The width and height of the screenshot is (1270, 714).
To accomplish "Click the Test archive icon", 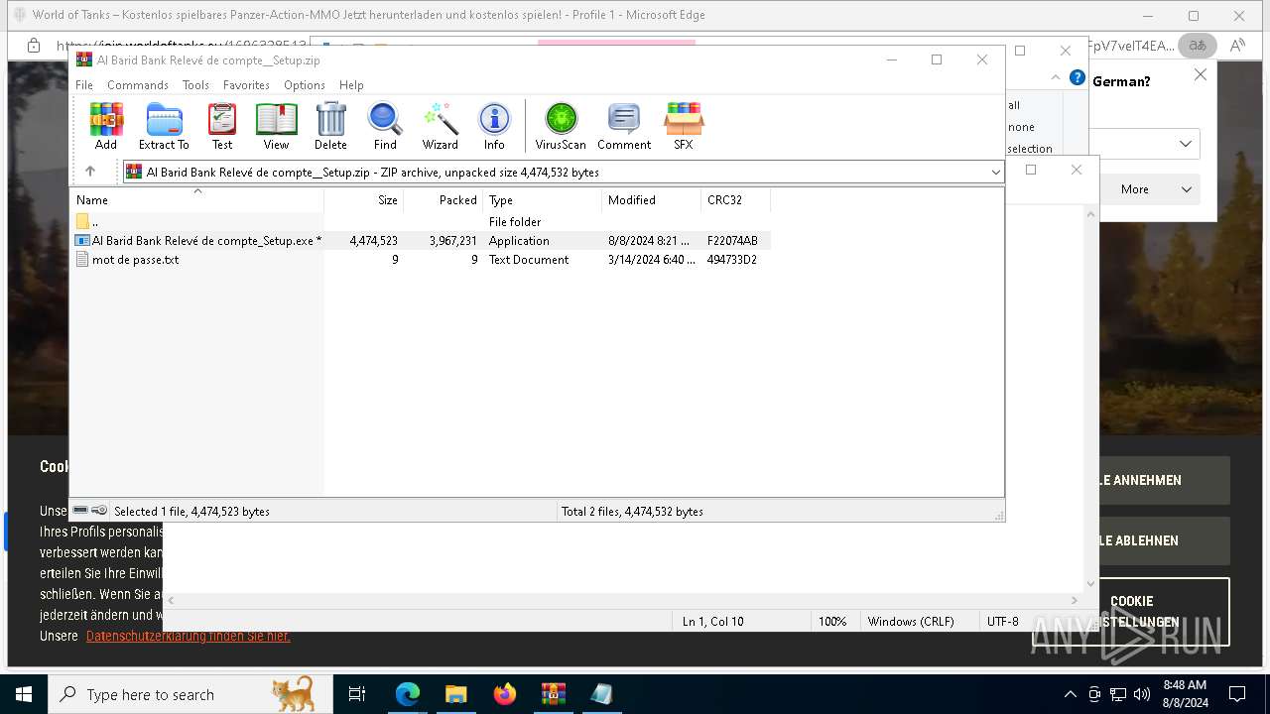I will click(x=222, y=126).
